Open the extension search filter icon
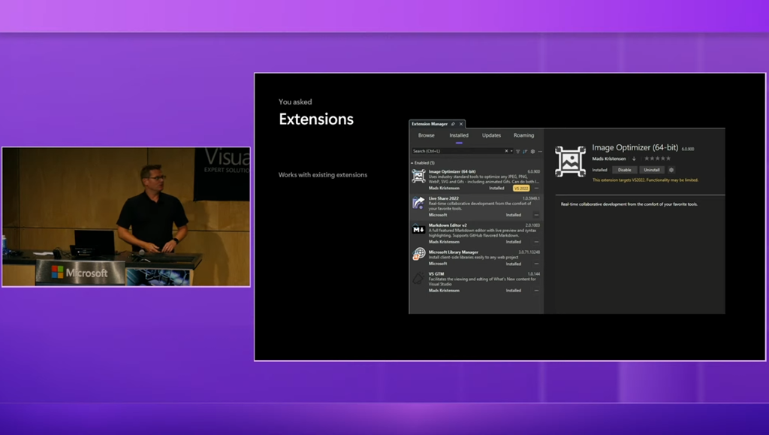 click(x=517, y=151)
